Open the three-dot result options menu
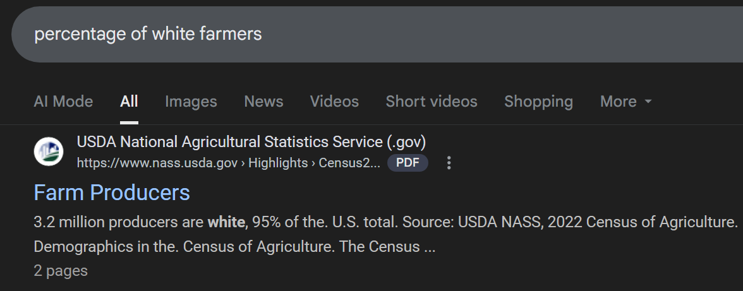The width and height of the screenshot is (743, 291). pyautogui.click(x=449, y=163)
